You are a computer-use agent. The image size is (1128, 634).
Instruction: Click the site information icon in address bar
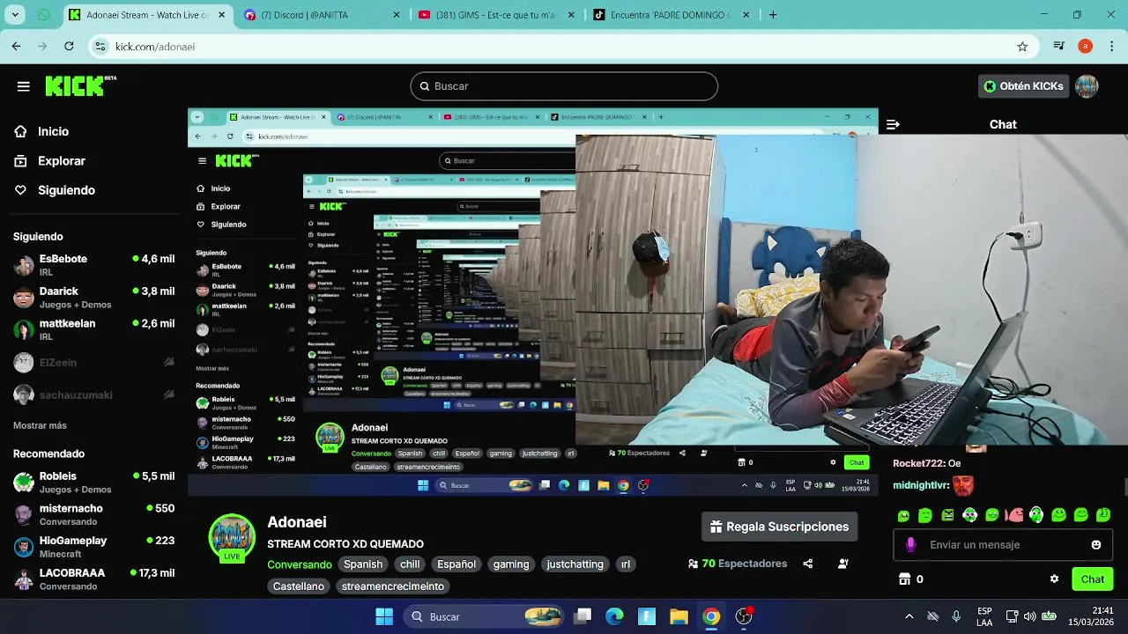tap(100, 47)
